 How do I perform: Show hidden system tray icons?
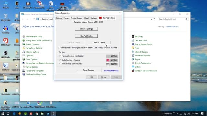177,114
